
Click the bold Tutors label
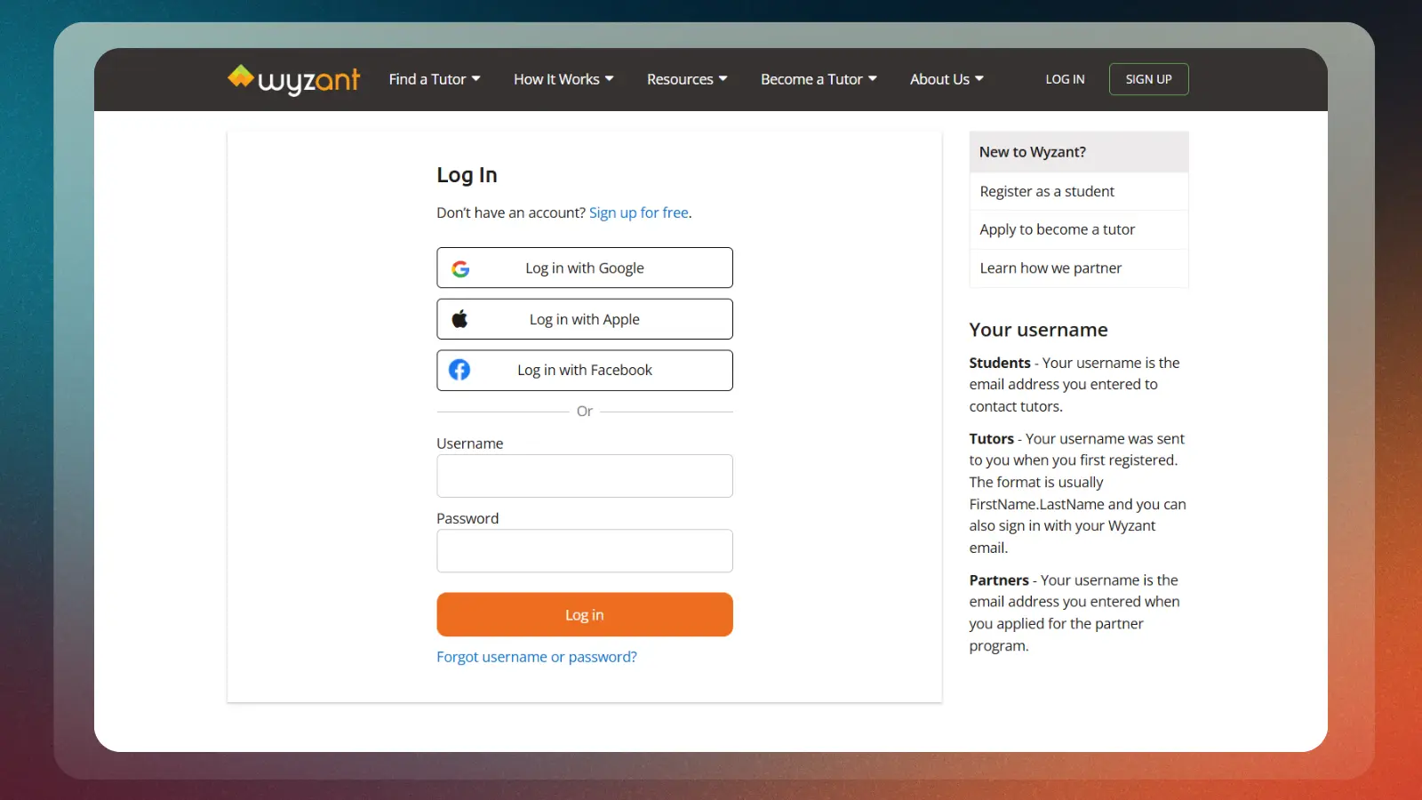tap(991, 438)
